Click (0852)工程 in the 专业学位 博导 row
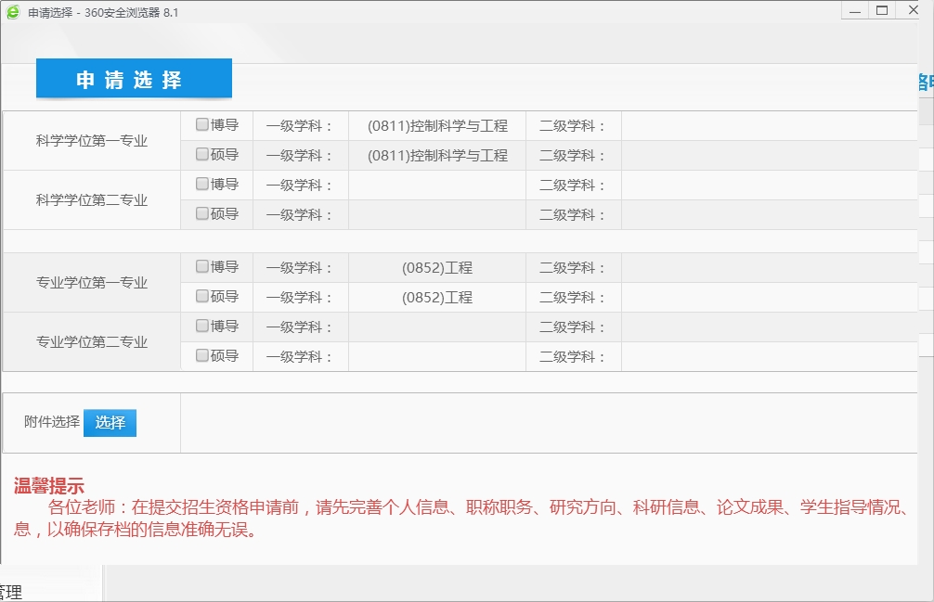 [437, 268]
